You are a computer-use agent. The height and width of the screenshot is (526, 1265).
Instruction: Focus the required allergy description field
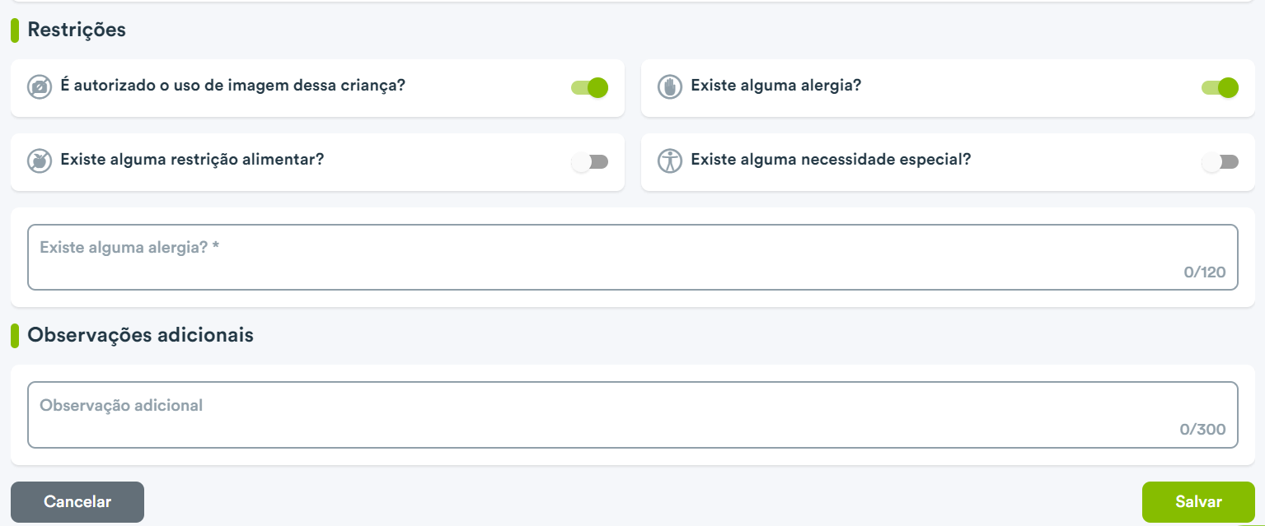(x=633, y=257)
